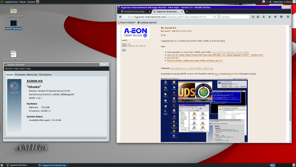Click the Kernel Linux 5.4.0-rc1 line
296x167 pixels.
51,94
